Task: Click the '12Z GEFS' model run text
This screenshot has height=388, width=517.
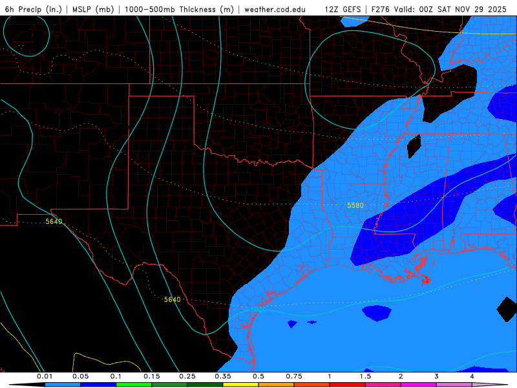Action: point(343,10)
